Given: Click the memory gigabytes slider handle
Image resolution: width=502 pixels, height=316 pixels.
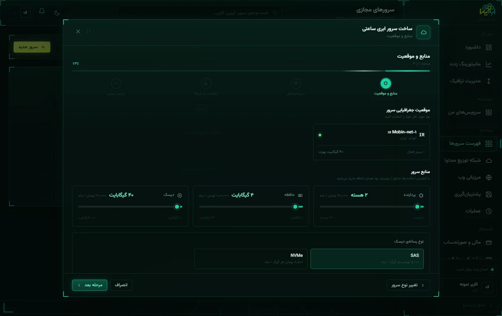Looking at the screenshot, I should point(295,207).
